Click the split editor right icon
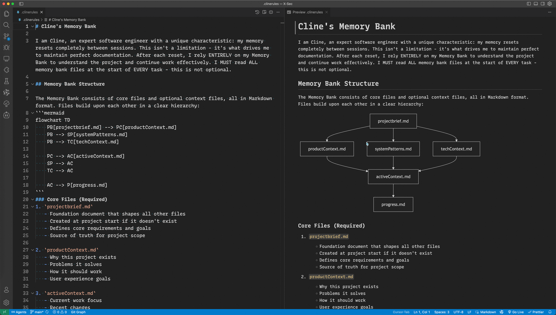556x315 pixels. pos(271,12)
